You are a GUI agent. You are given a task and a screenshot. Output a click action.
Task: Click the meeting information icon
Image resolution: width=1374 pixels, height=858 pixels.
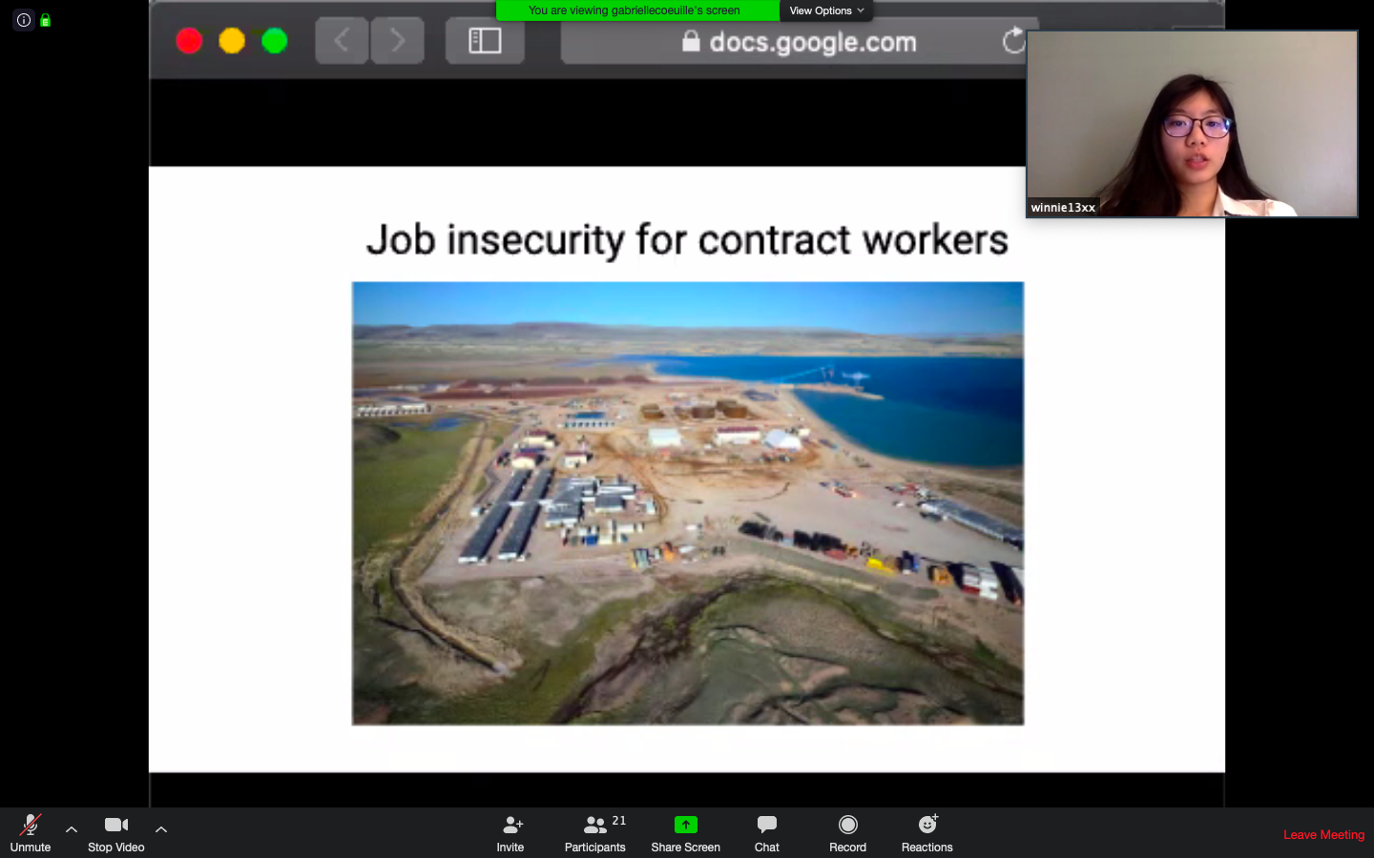tap(24, 20)
